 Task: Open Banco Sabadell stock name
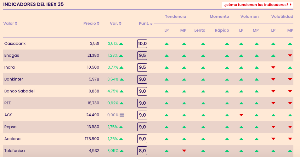(20, 91)
